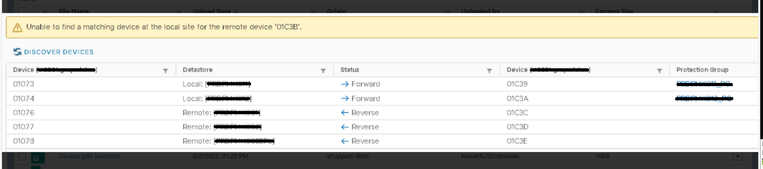Click the DISCOVER DEVICES button
763x169 pixels.
coord(59,52)
